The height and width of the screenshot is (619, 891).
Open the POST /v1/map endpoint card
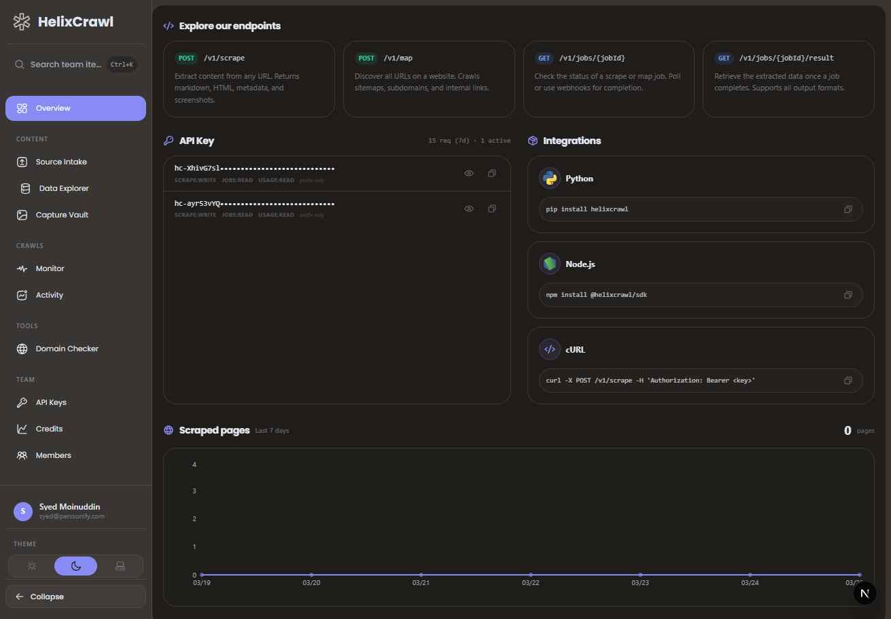pos(429,79)
